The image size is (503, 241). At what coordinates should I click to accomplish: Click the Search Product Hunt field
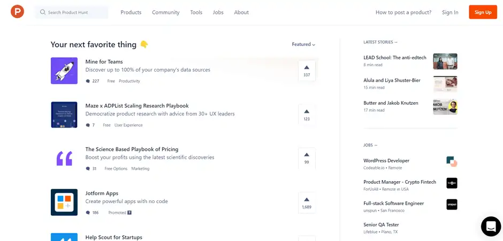coord(72,12)
